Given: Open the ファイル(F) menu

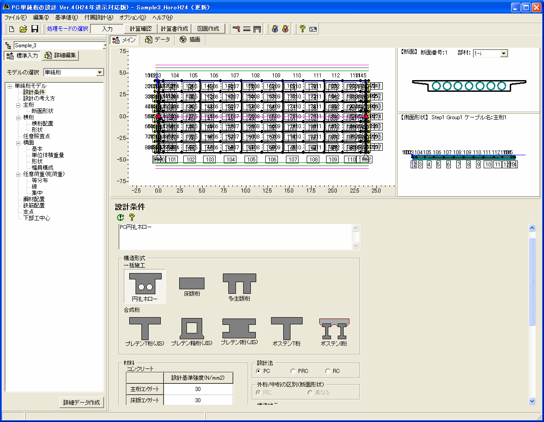Looking at the screenshot, I should pos(15,18).
